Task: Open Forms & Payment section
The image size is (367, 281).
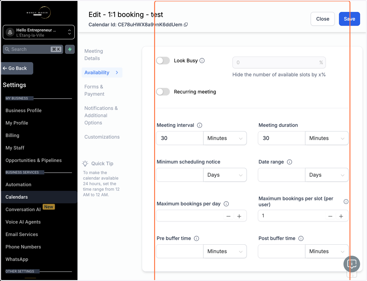Action: [94, 90]
